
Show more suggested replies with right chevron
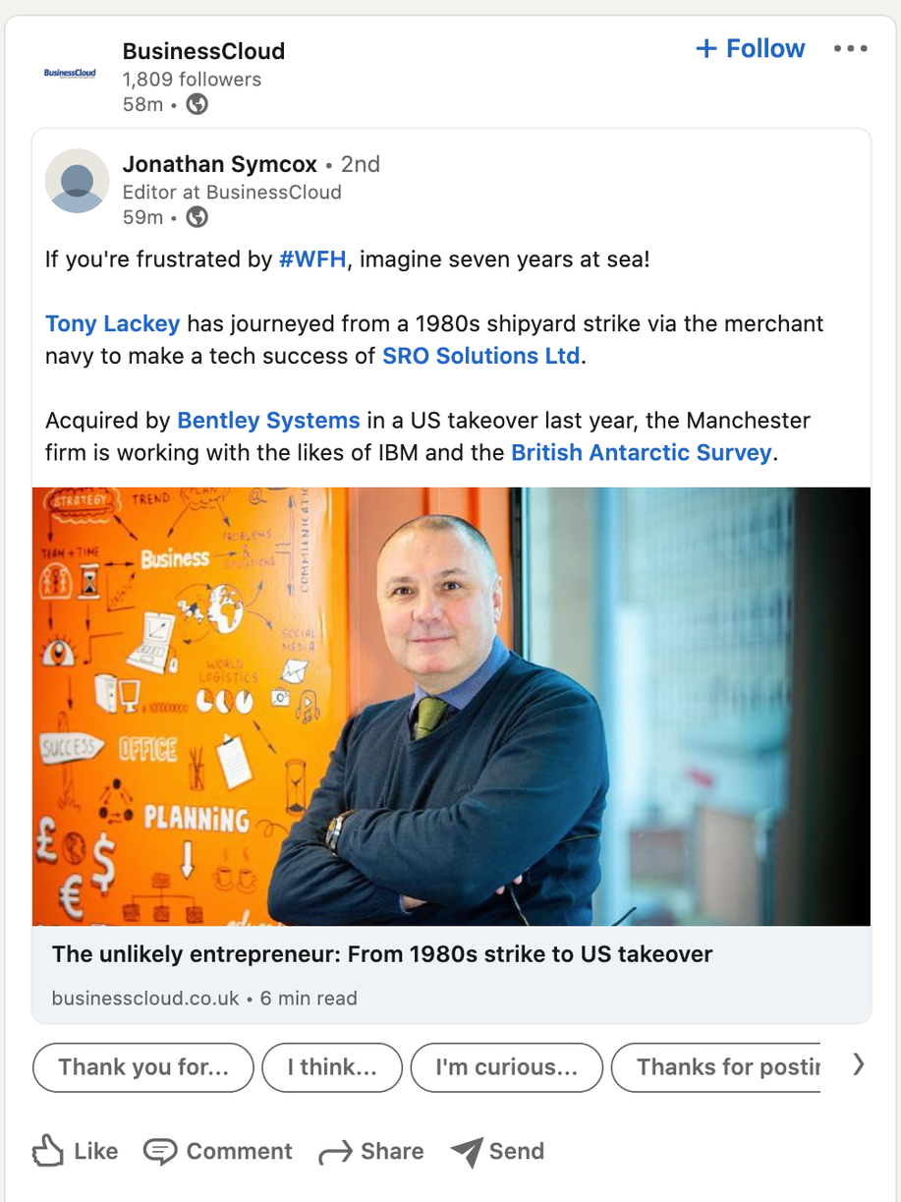coord(859,1064)
